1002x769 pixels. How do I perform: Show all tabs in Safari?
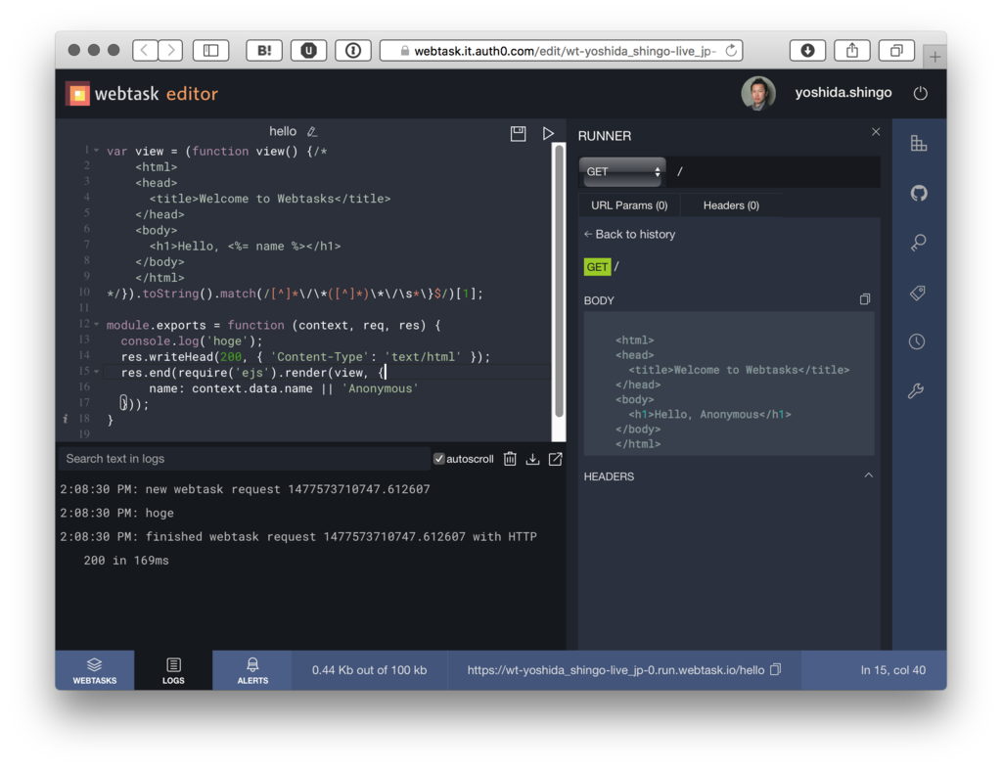[x=896, y=51]
